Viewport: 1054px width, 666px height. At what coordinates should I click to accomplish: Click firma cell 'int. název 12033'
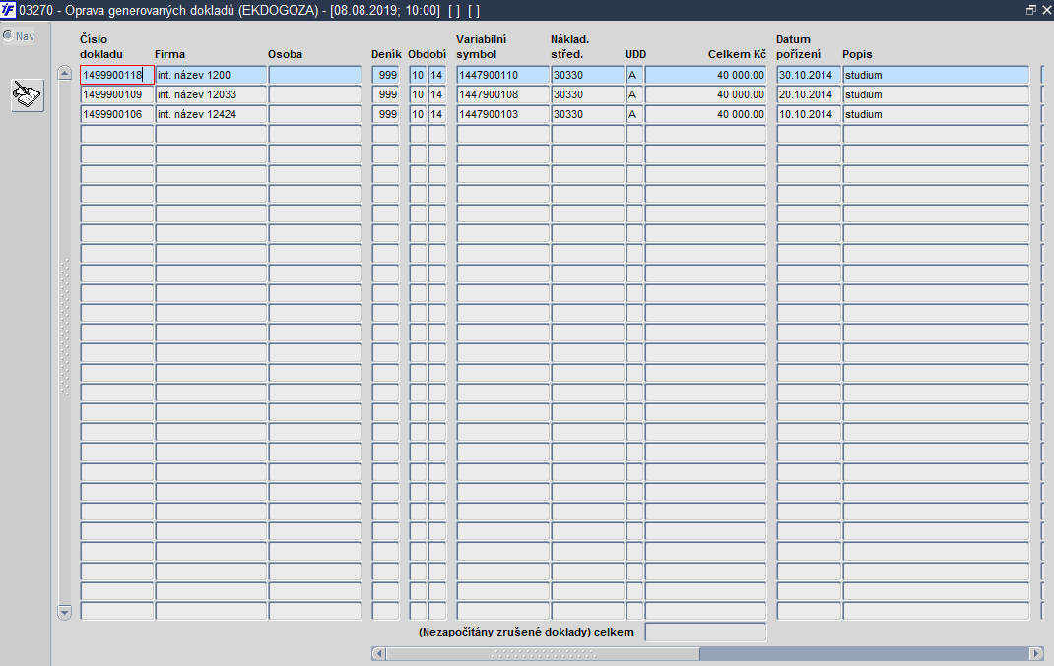pyautogui.click(x=211, y=94)
